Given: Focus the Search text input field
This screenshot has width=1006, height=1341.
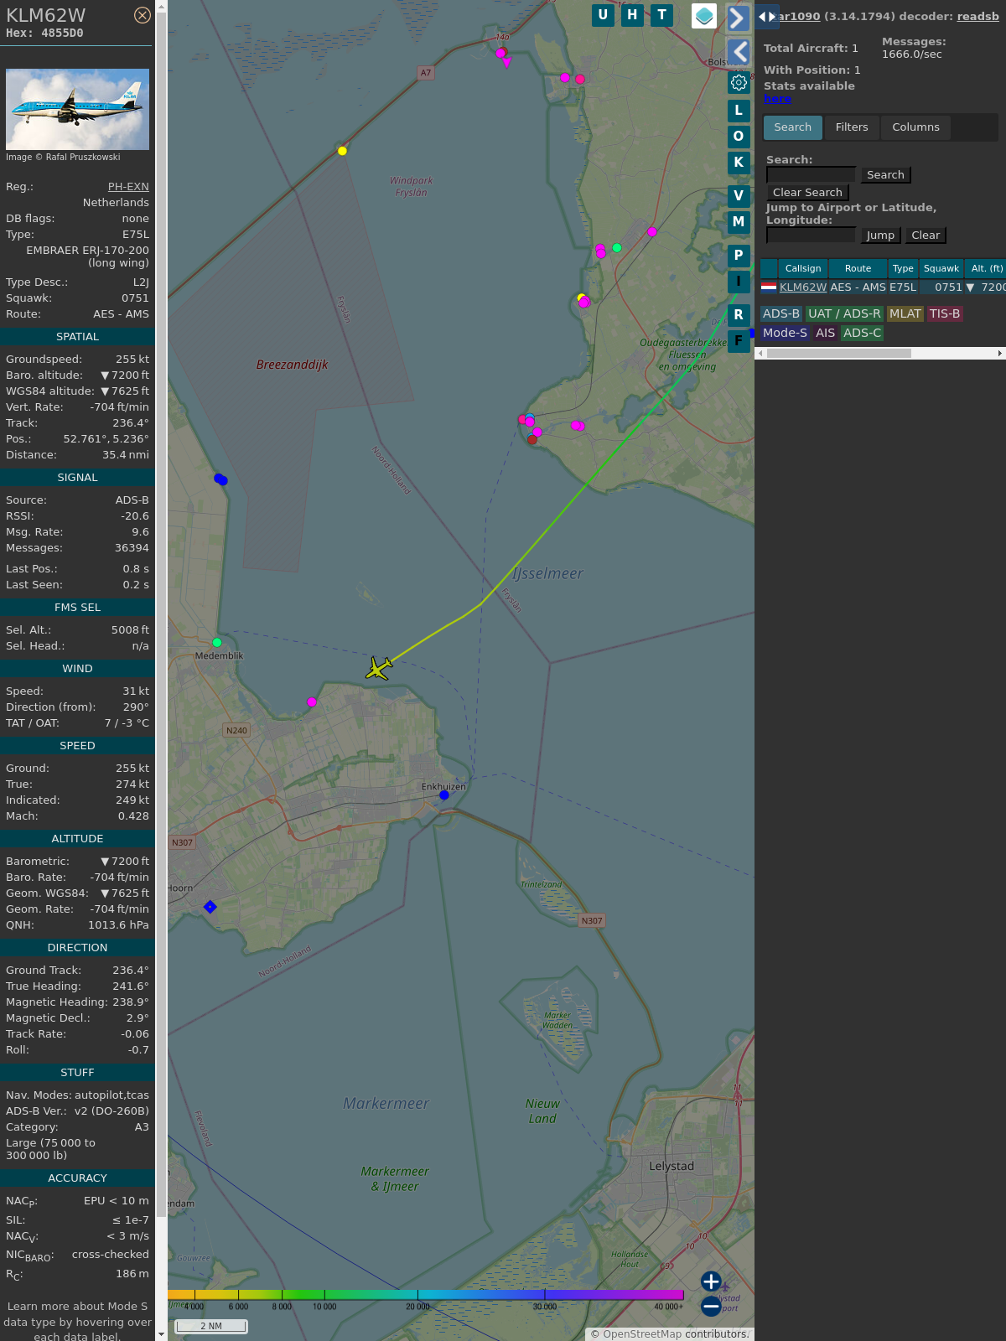Looking at the screenshot, I should tap(812, 174).
